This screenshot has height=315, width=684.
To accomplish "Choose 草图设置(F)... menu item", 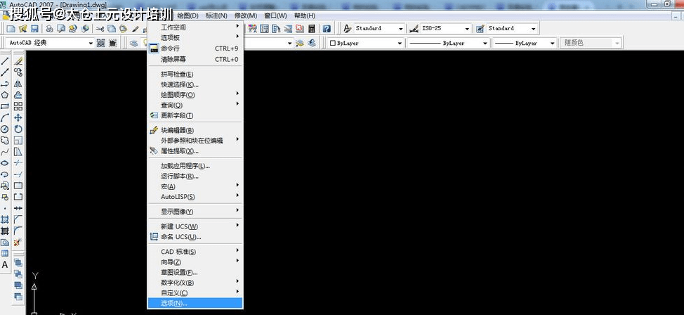I will [195, 272].
